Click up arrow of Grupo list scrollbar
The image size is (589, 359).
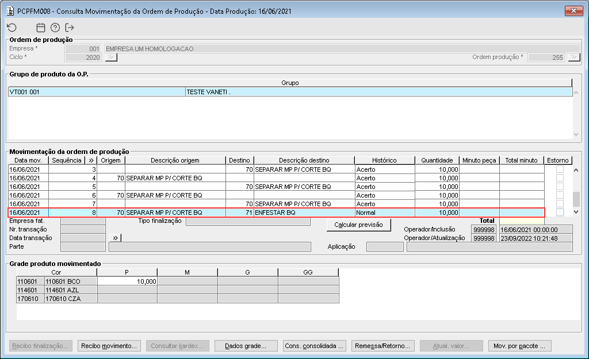pyautogui.click(x=576, y=92)
